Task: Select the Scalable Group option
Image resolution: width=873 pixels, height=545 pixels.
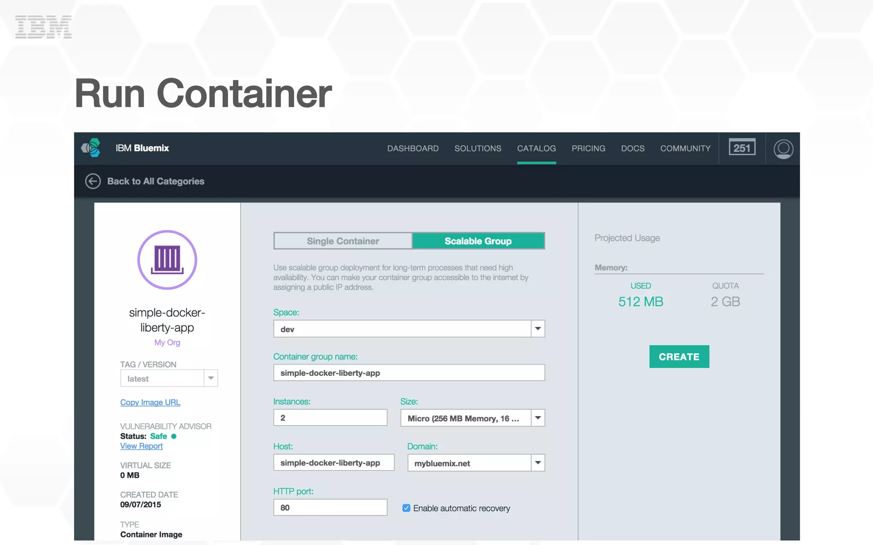Action: point(478,241)
